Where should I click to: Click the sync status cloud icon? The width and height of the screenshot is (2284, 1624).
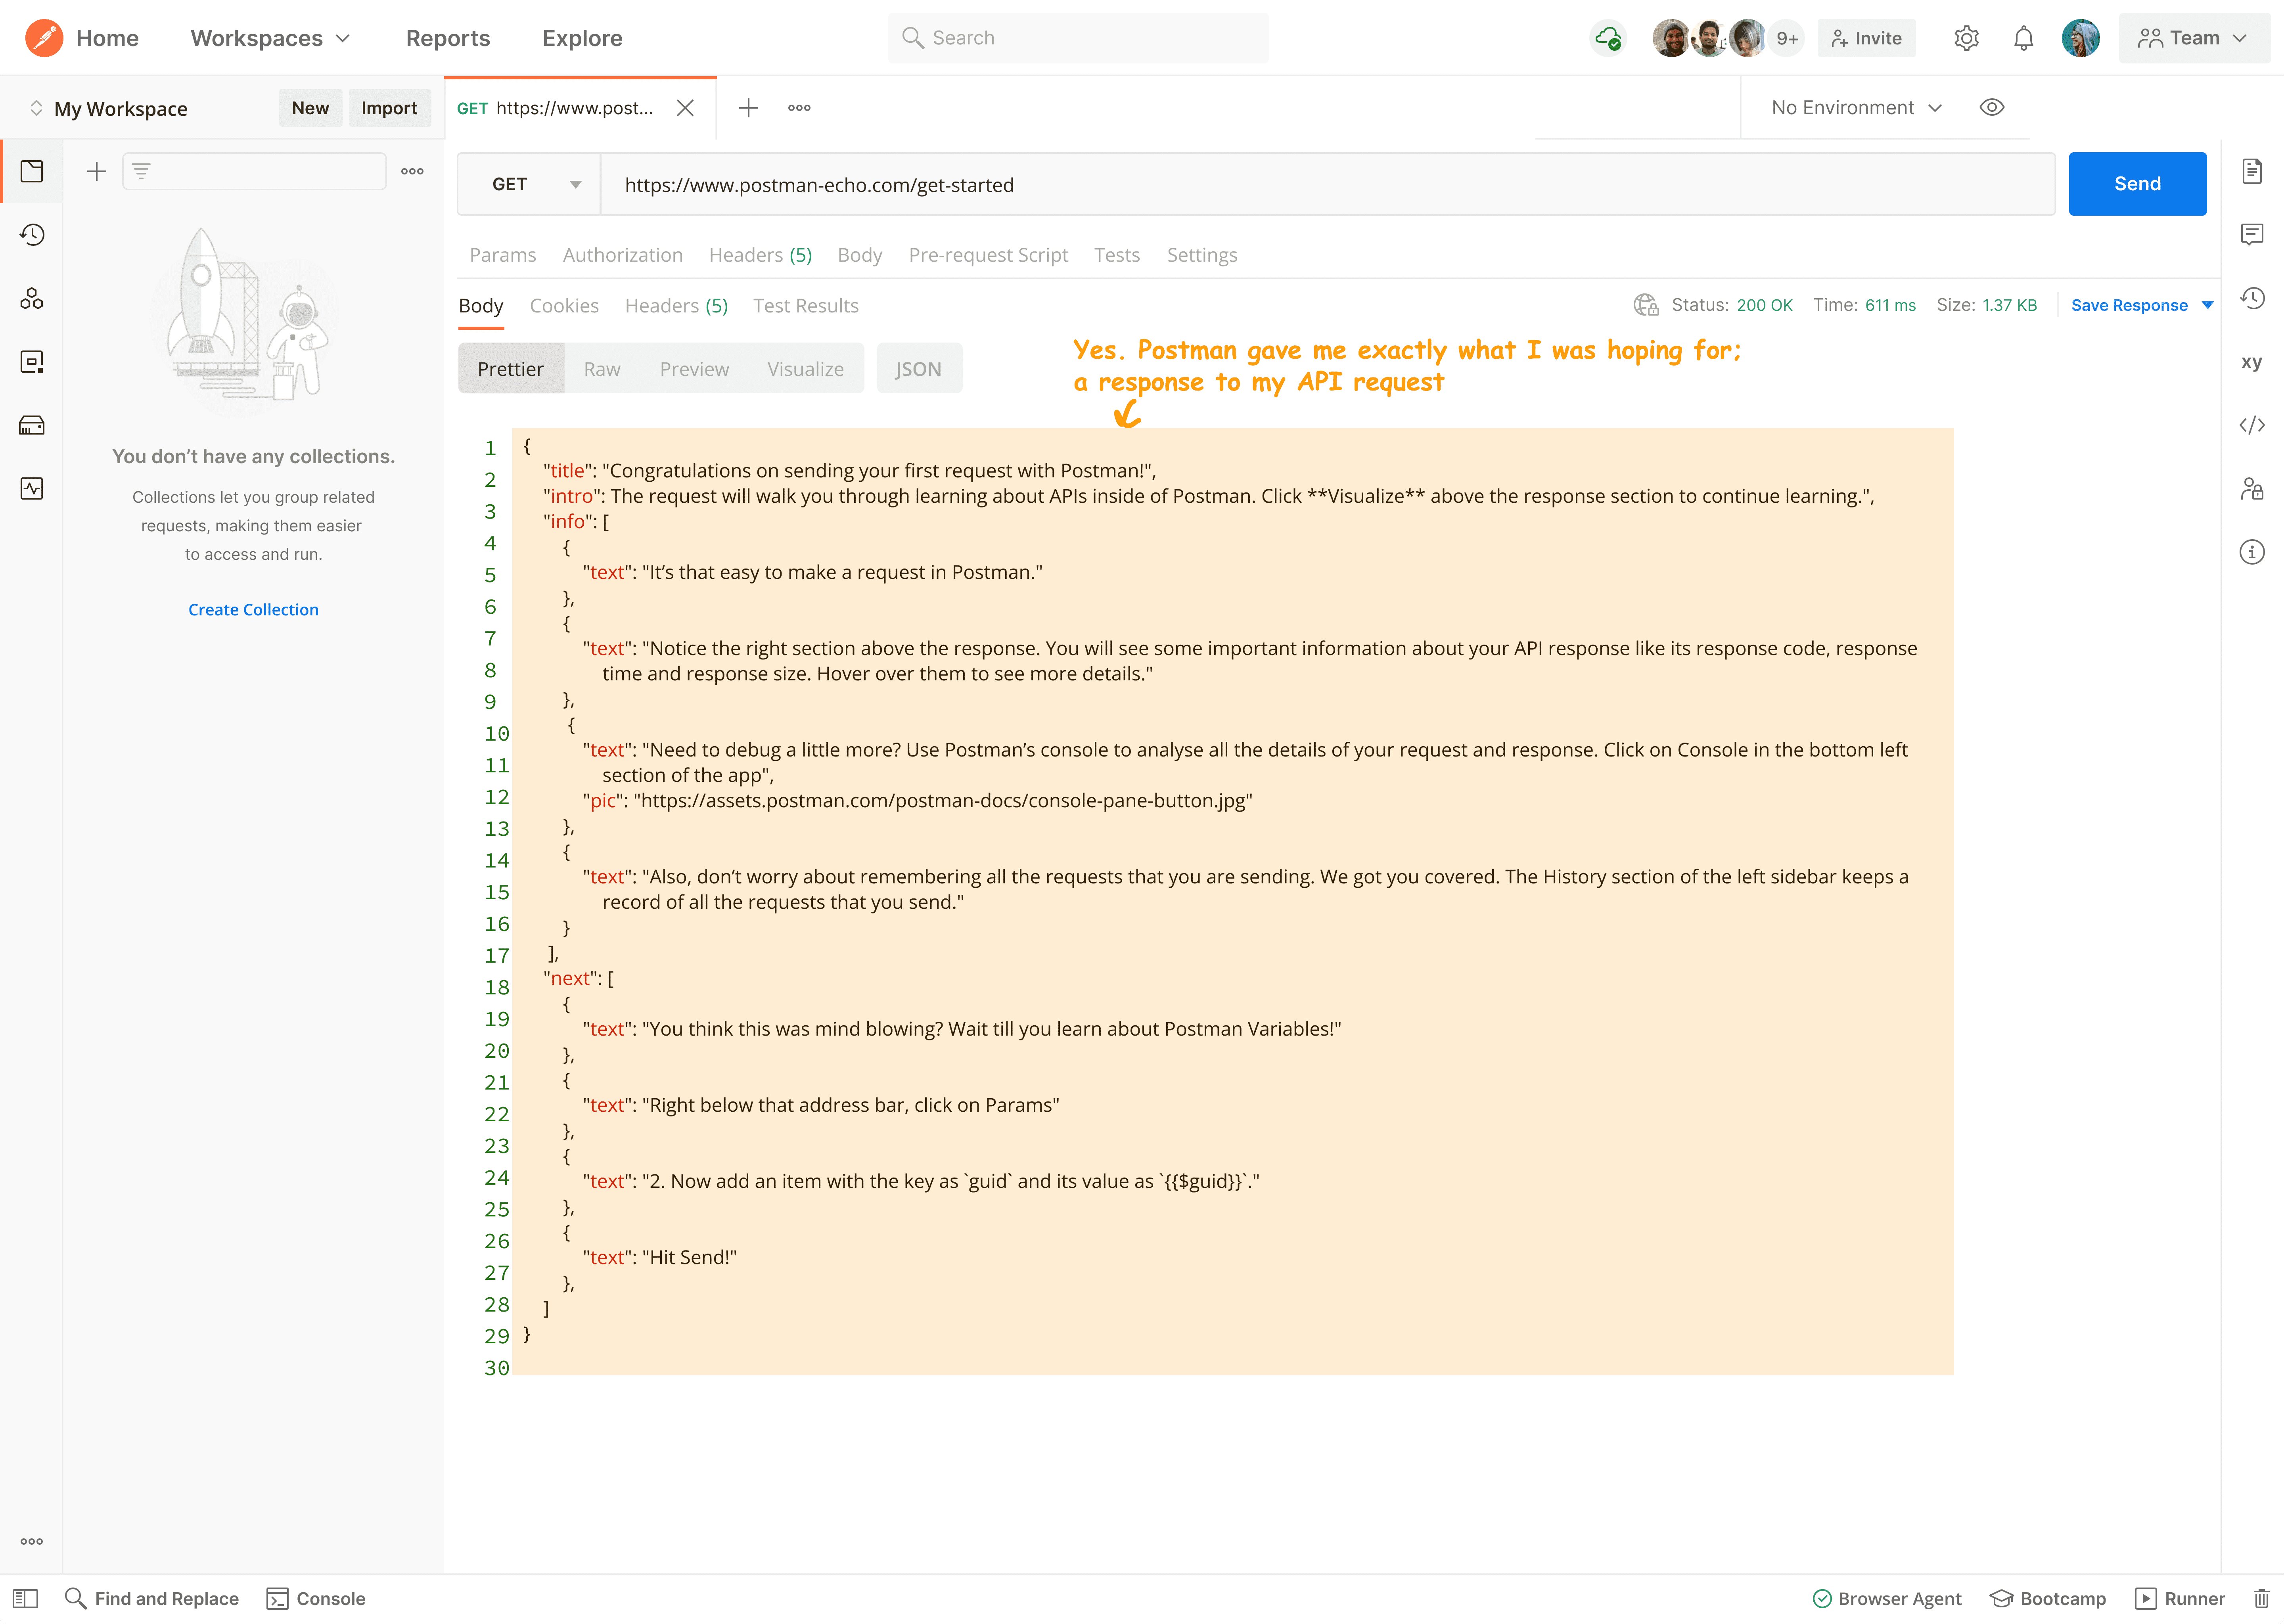pos(1608,38)
